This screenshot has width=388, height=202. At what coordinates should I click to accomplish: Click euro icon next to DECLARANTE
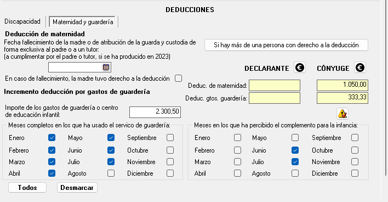[300, 68]
